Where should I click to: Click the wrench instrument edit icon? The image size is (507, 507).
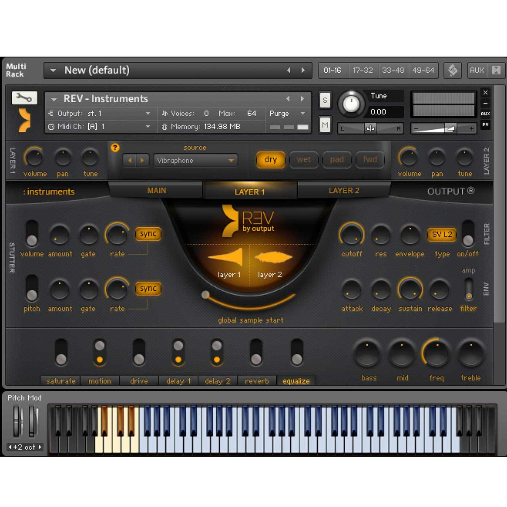click(24, 98)
